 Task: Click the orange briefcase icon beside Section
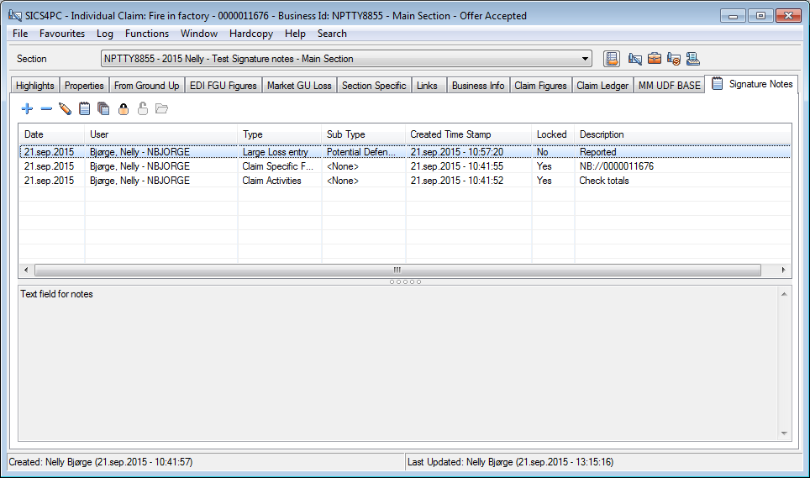654,59
